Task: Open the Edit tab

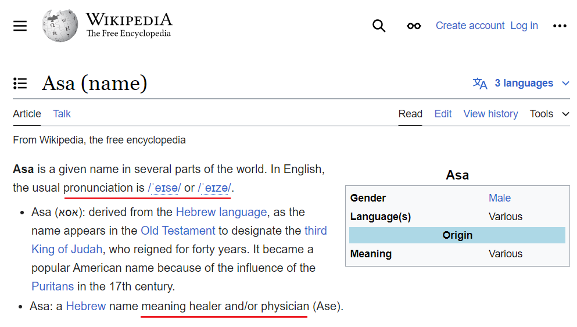Action: [x=443, y=114]
